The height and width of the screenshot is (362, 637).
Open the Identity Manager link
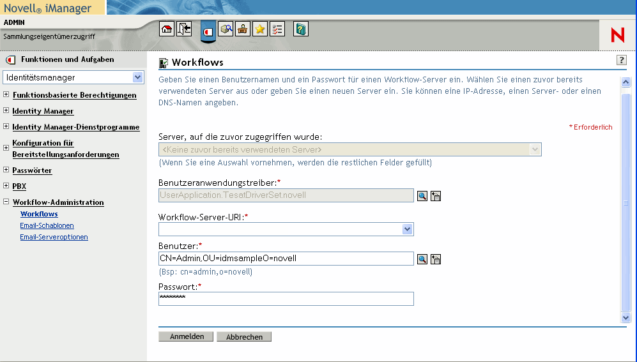pos(43,111)
